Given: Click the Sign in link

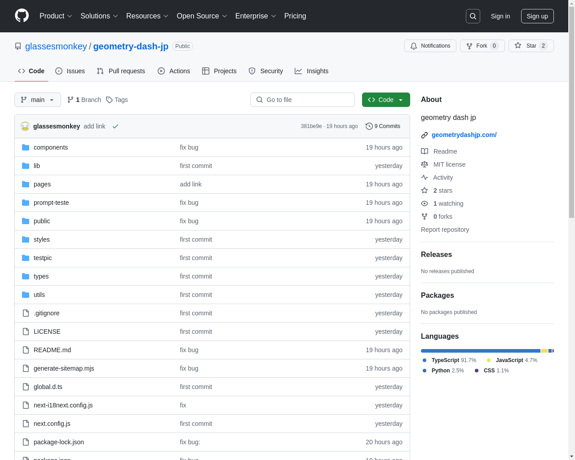Looking at the screenshot, I should (x=500, y=16).
